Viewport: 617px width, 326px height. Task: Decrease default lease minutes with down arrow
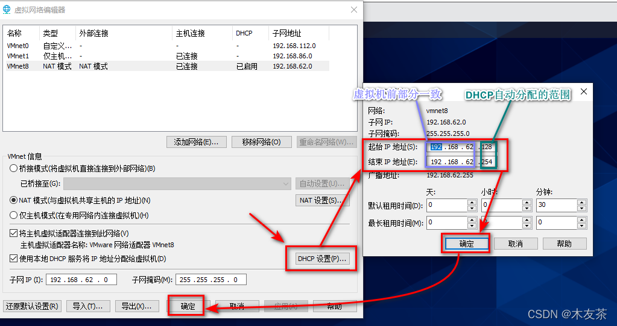click(582, 208)
